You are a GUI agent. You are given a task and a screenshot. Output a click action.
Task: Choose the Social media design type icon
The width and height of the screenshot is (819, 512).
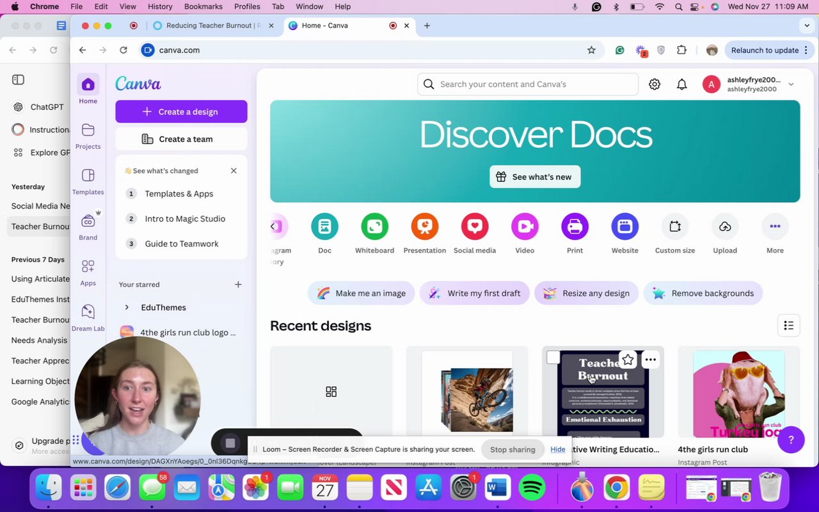pos(475,227)
